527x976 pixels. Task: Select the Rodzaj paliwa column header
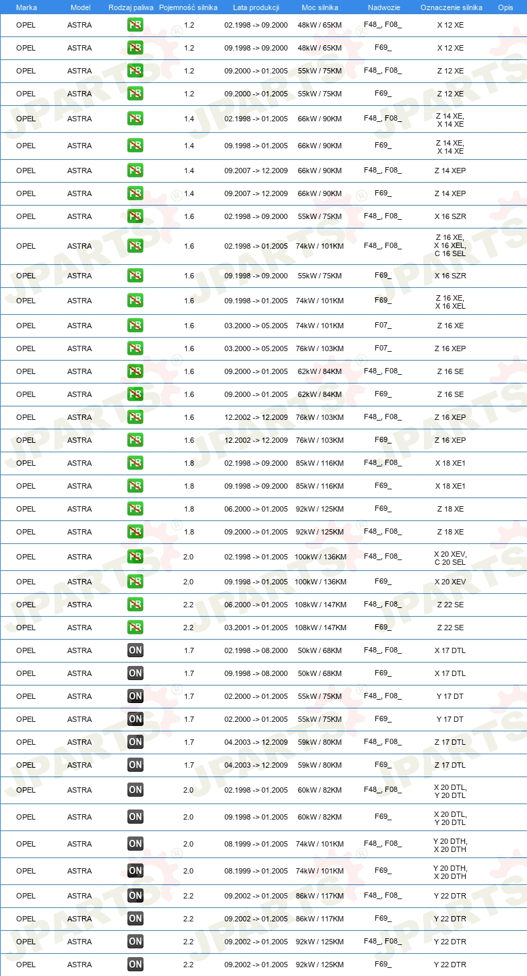pyautogui.click(x=131, y=7)
